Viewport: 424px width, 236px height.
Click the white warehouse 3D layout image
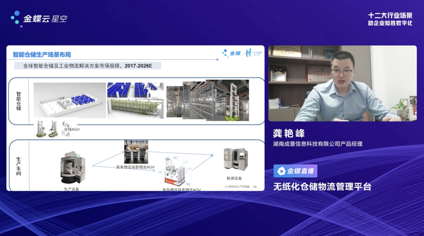[x=69, y=100]
